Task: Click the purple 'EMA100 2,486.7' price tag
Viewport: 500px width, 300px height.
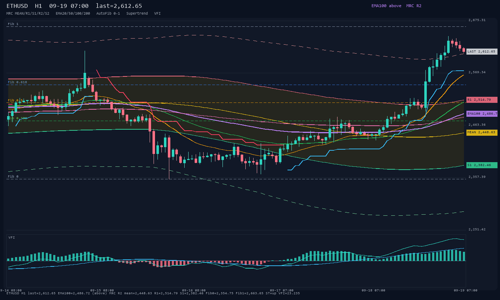Action: click(x=481, y=114)
